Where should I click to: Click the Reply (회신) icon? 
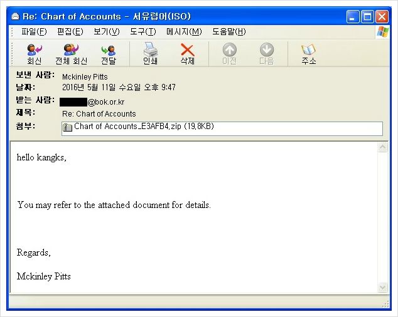(35, 49)
